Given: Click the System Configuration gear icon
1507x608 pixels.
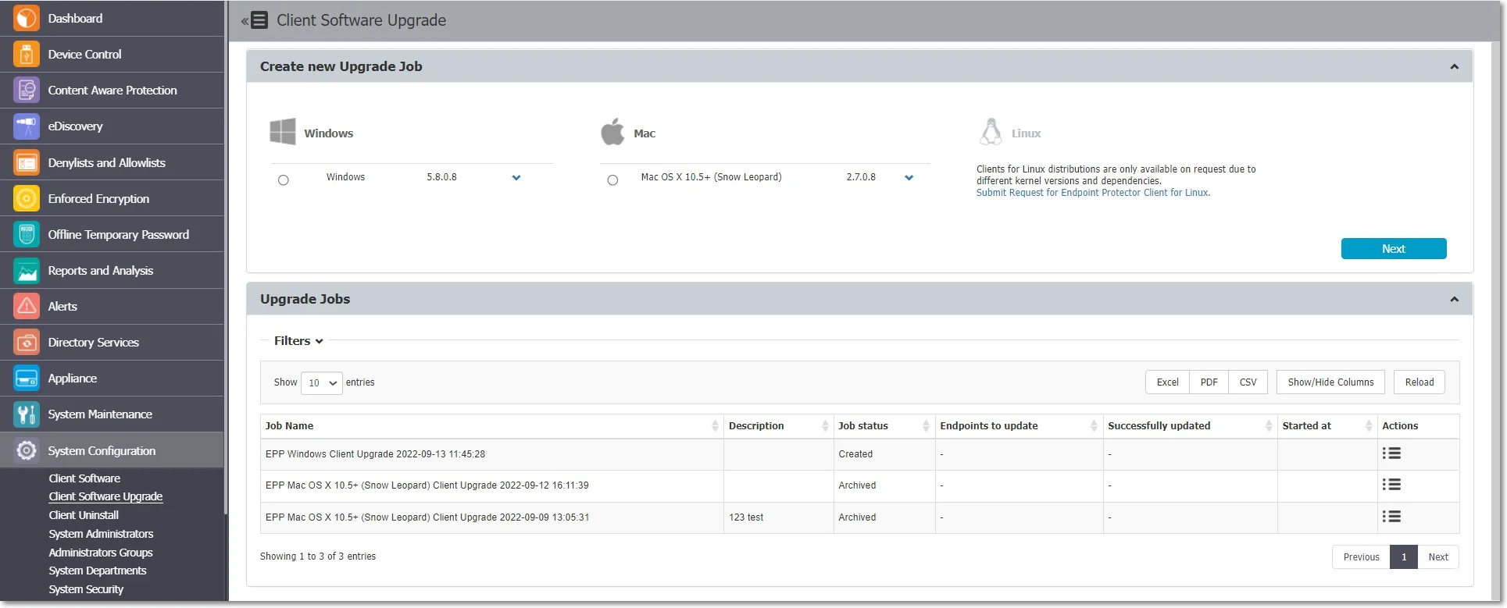Looking at the screenshot, I should point(27,450).
